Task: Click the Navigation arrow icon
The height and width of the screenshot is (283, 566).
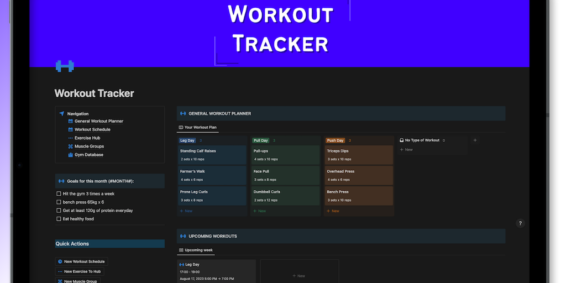Action: pos(62,114)
